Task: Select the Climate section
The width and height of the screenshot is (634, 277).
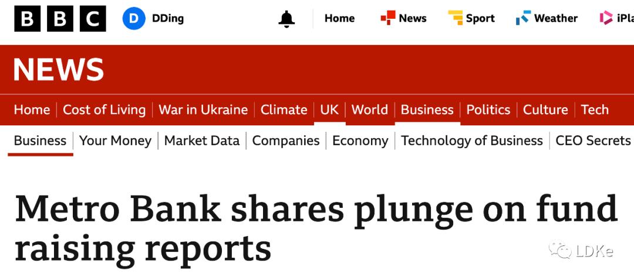Action: [x=284, y=110]
